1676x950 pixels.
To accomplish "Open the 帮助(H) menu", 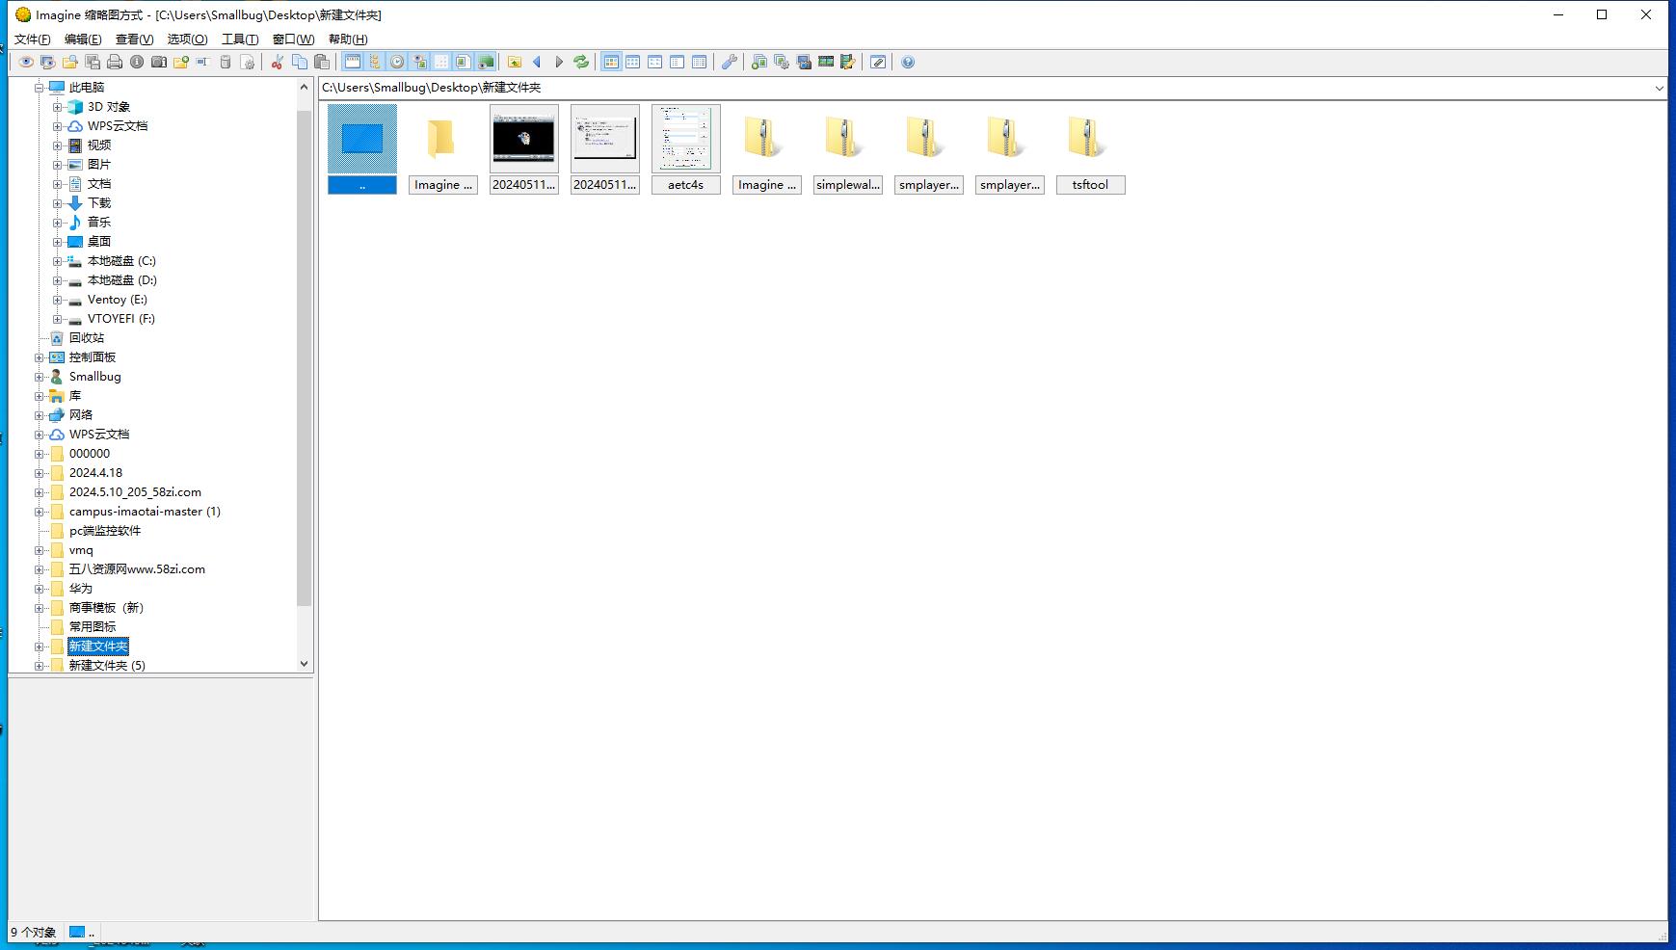I will [348, 40].
